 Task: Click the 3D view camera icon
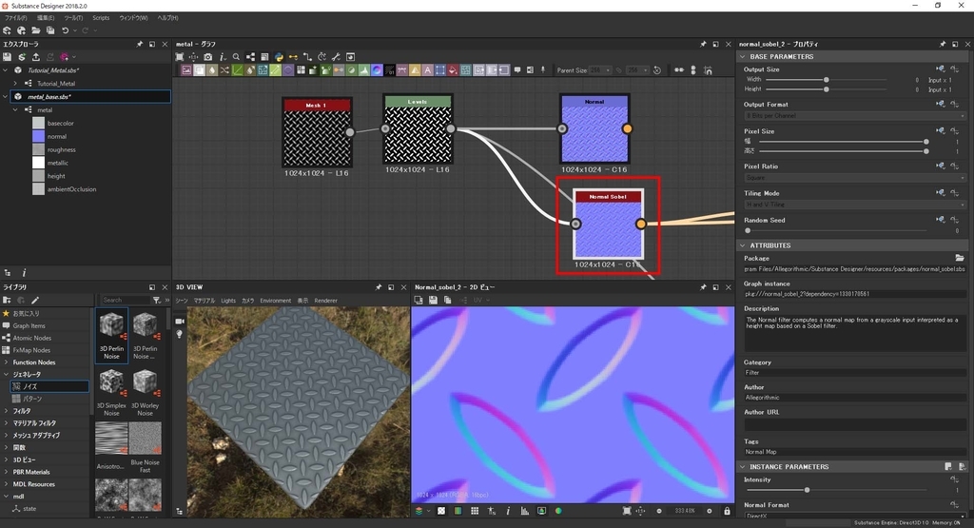180,322
